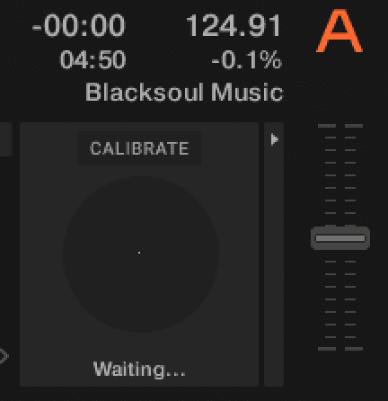Viewport: 388px width, 401px height.
Task: Expand the panel with the small triangle arrow
Action: coord(274,139)
